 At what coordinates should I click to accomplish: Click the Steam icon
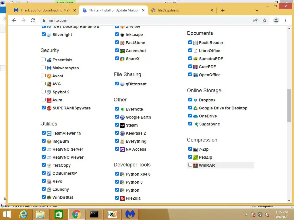tap(122, 125)
